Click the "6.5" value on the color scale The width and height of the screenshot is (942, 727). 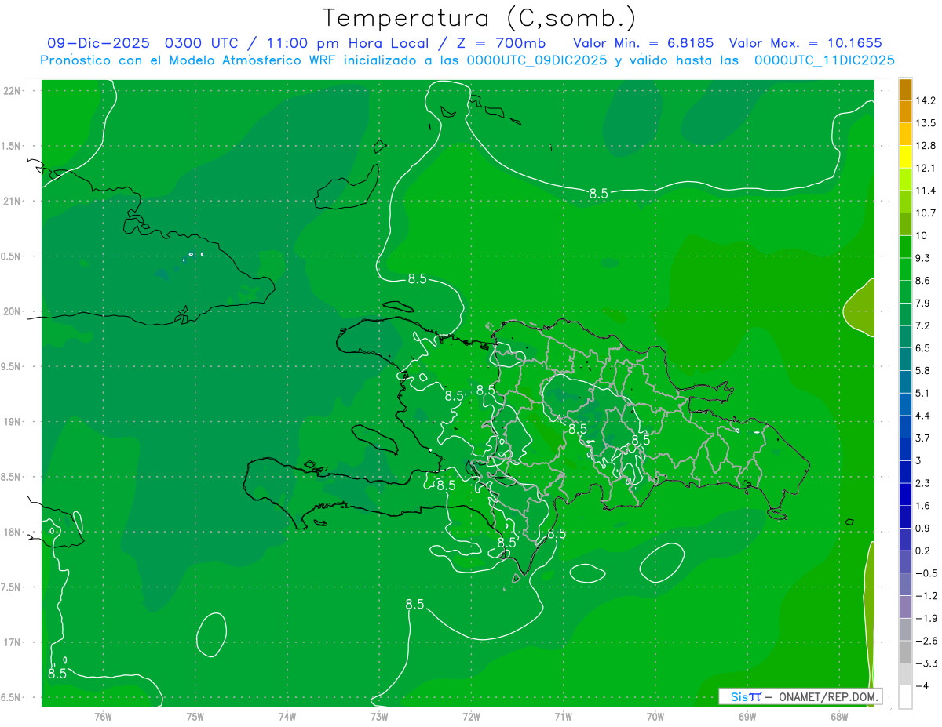(x=923, y=348)
